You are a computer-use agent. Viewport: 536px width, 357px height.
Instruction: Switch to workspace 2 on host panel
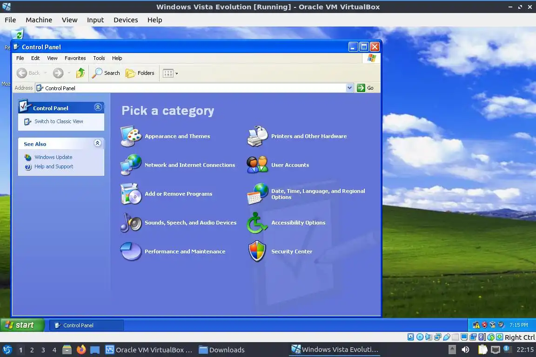32,350
